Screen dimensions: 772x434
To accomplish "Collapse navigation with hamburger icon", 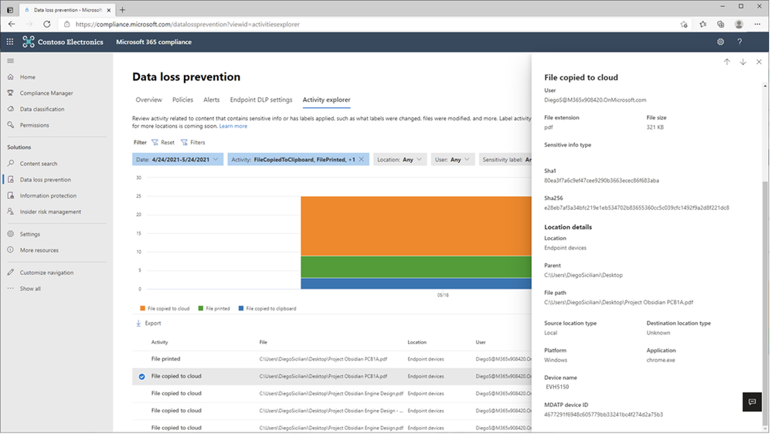I will click(x=11, y=60).
